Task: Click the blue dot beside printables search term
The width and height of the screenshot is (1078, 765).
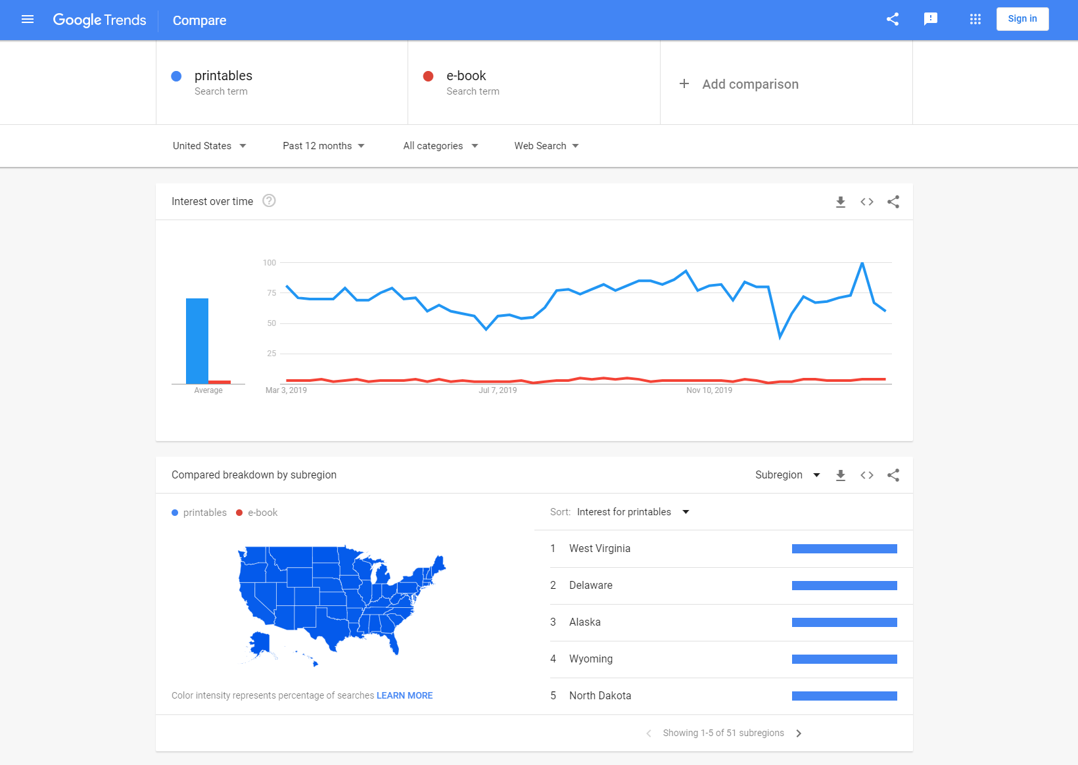Action: point(176,76)
